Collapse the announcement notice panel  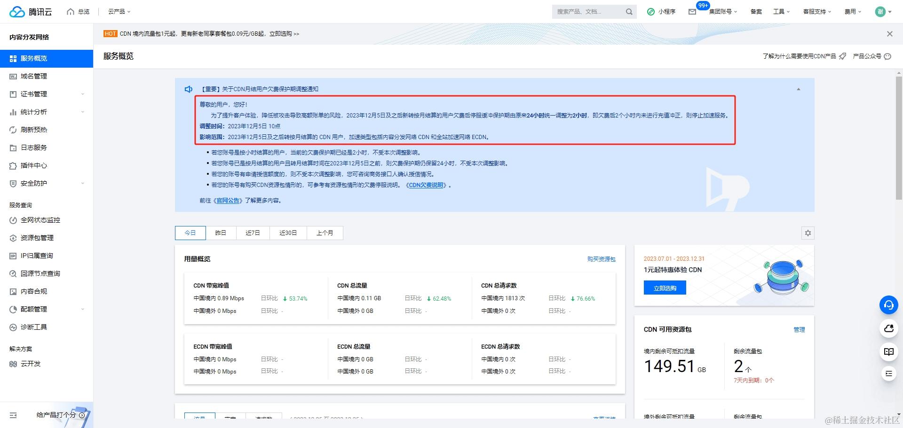(x=798, y=89)
